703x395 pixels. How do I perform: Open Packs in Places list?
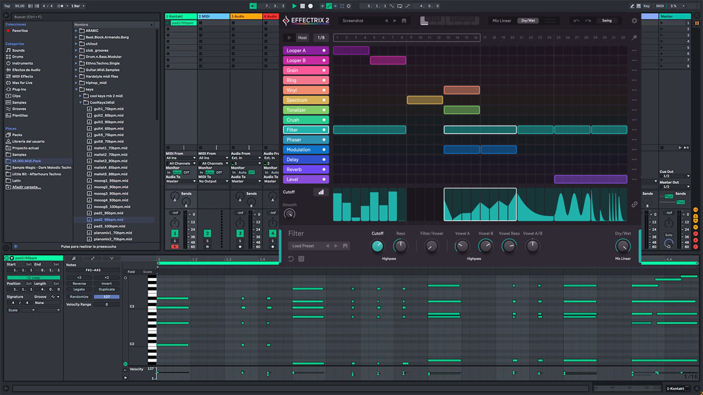tap(17, 135)
